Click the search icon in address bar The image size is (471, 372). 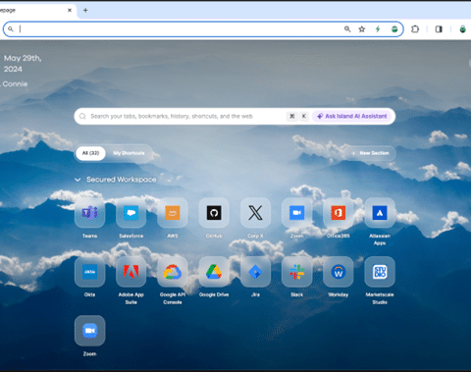(11, 29)
